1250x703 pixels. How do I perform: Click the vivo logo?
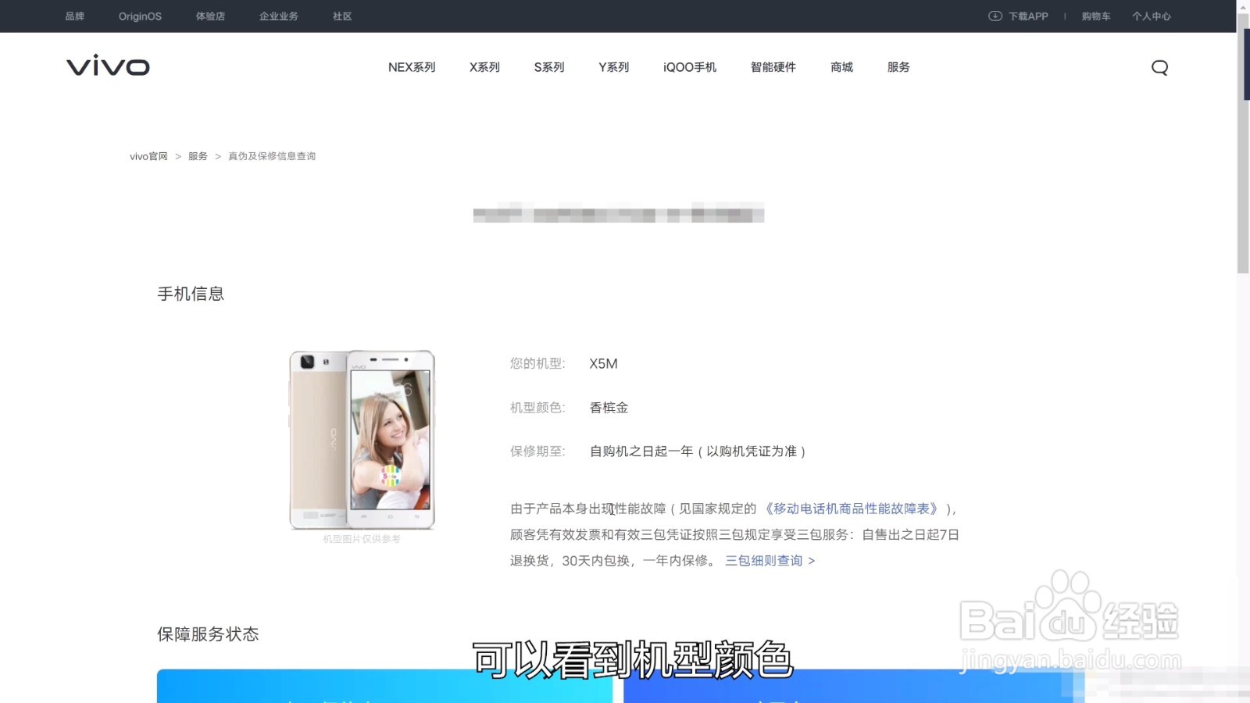[108, 66]
